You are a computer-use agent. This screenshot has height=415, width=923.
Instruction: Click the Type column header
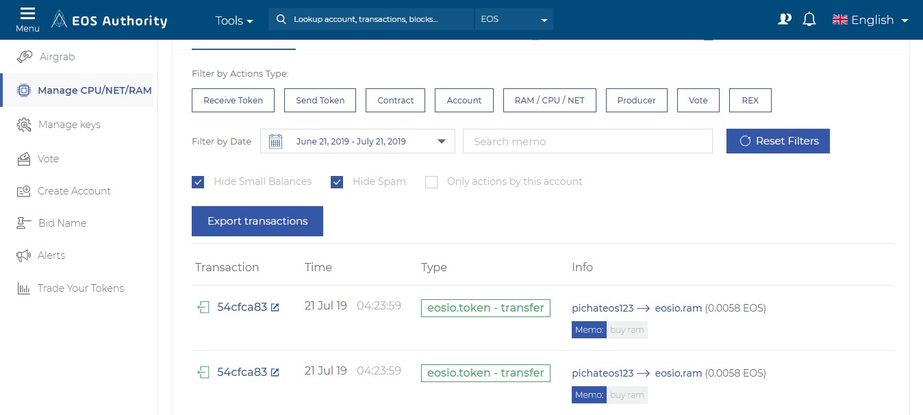pyautogui.click(x=434, y=267)
